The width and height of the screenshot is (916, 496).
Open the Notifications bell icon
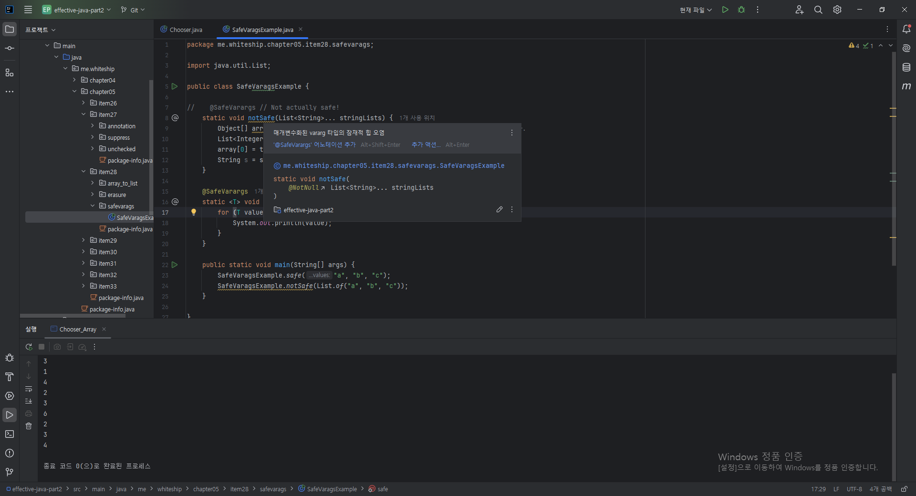906,29
